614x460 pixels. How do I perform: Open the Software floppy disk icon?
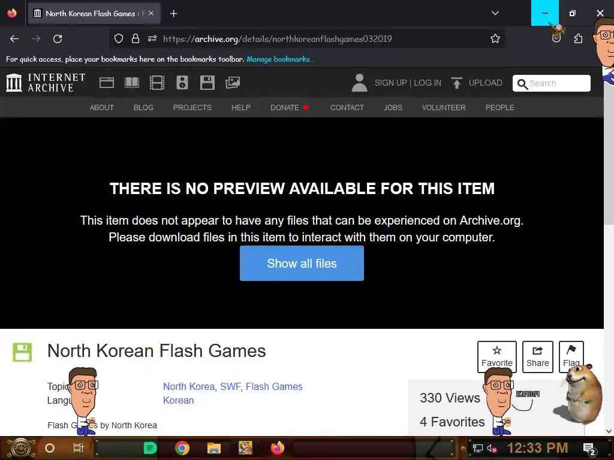pos(207,83)
